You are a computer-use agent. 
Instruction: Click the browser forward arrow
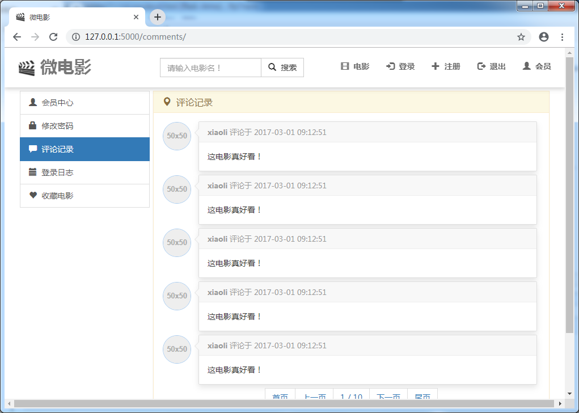[35, 37]
